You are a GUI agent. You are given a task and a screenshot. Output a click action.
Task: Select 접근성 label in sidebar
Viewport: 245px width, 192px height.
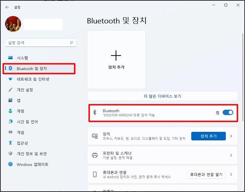point(22,143)
